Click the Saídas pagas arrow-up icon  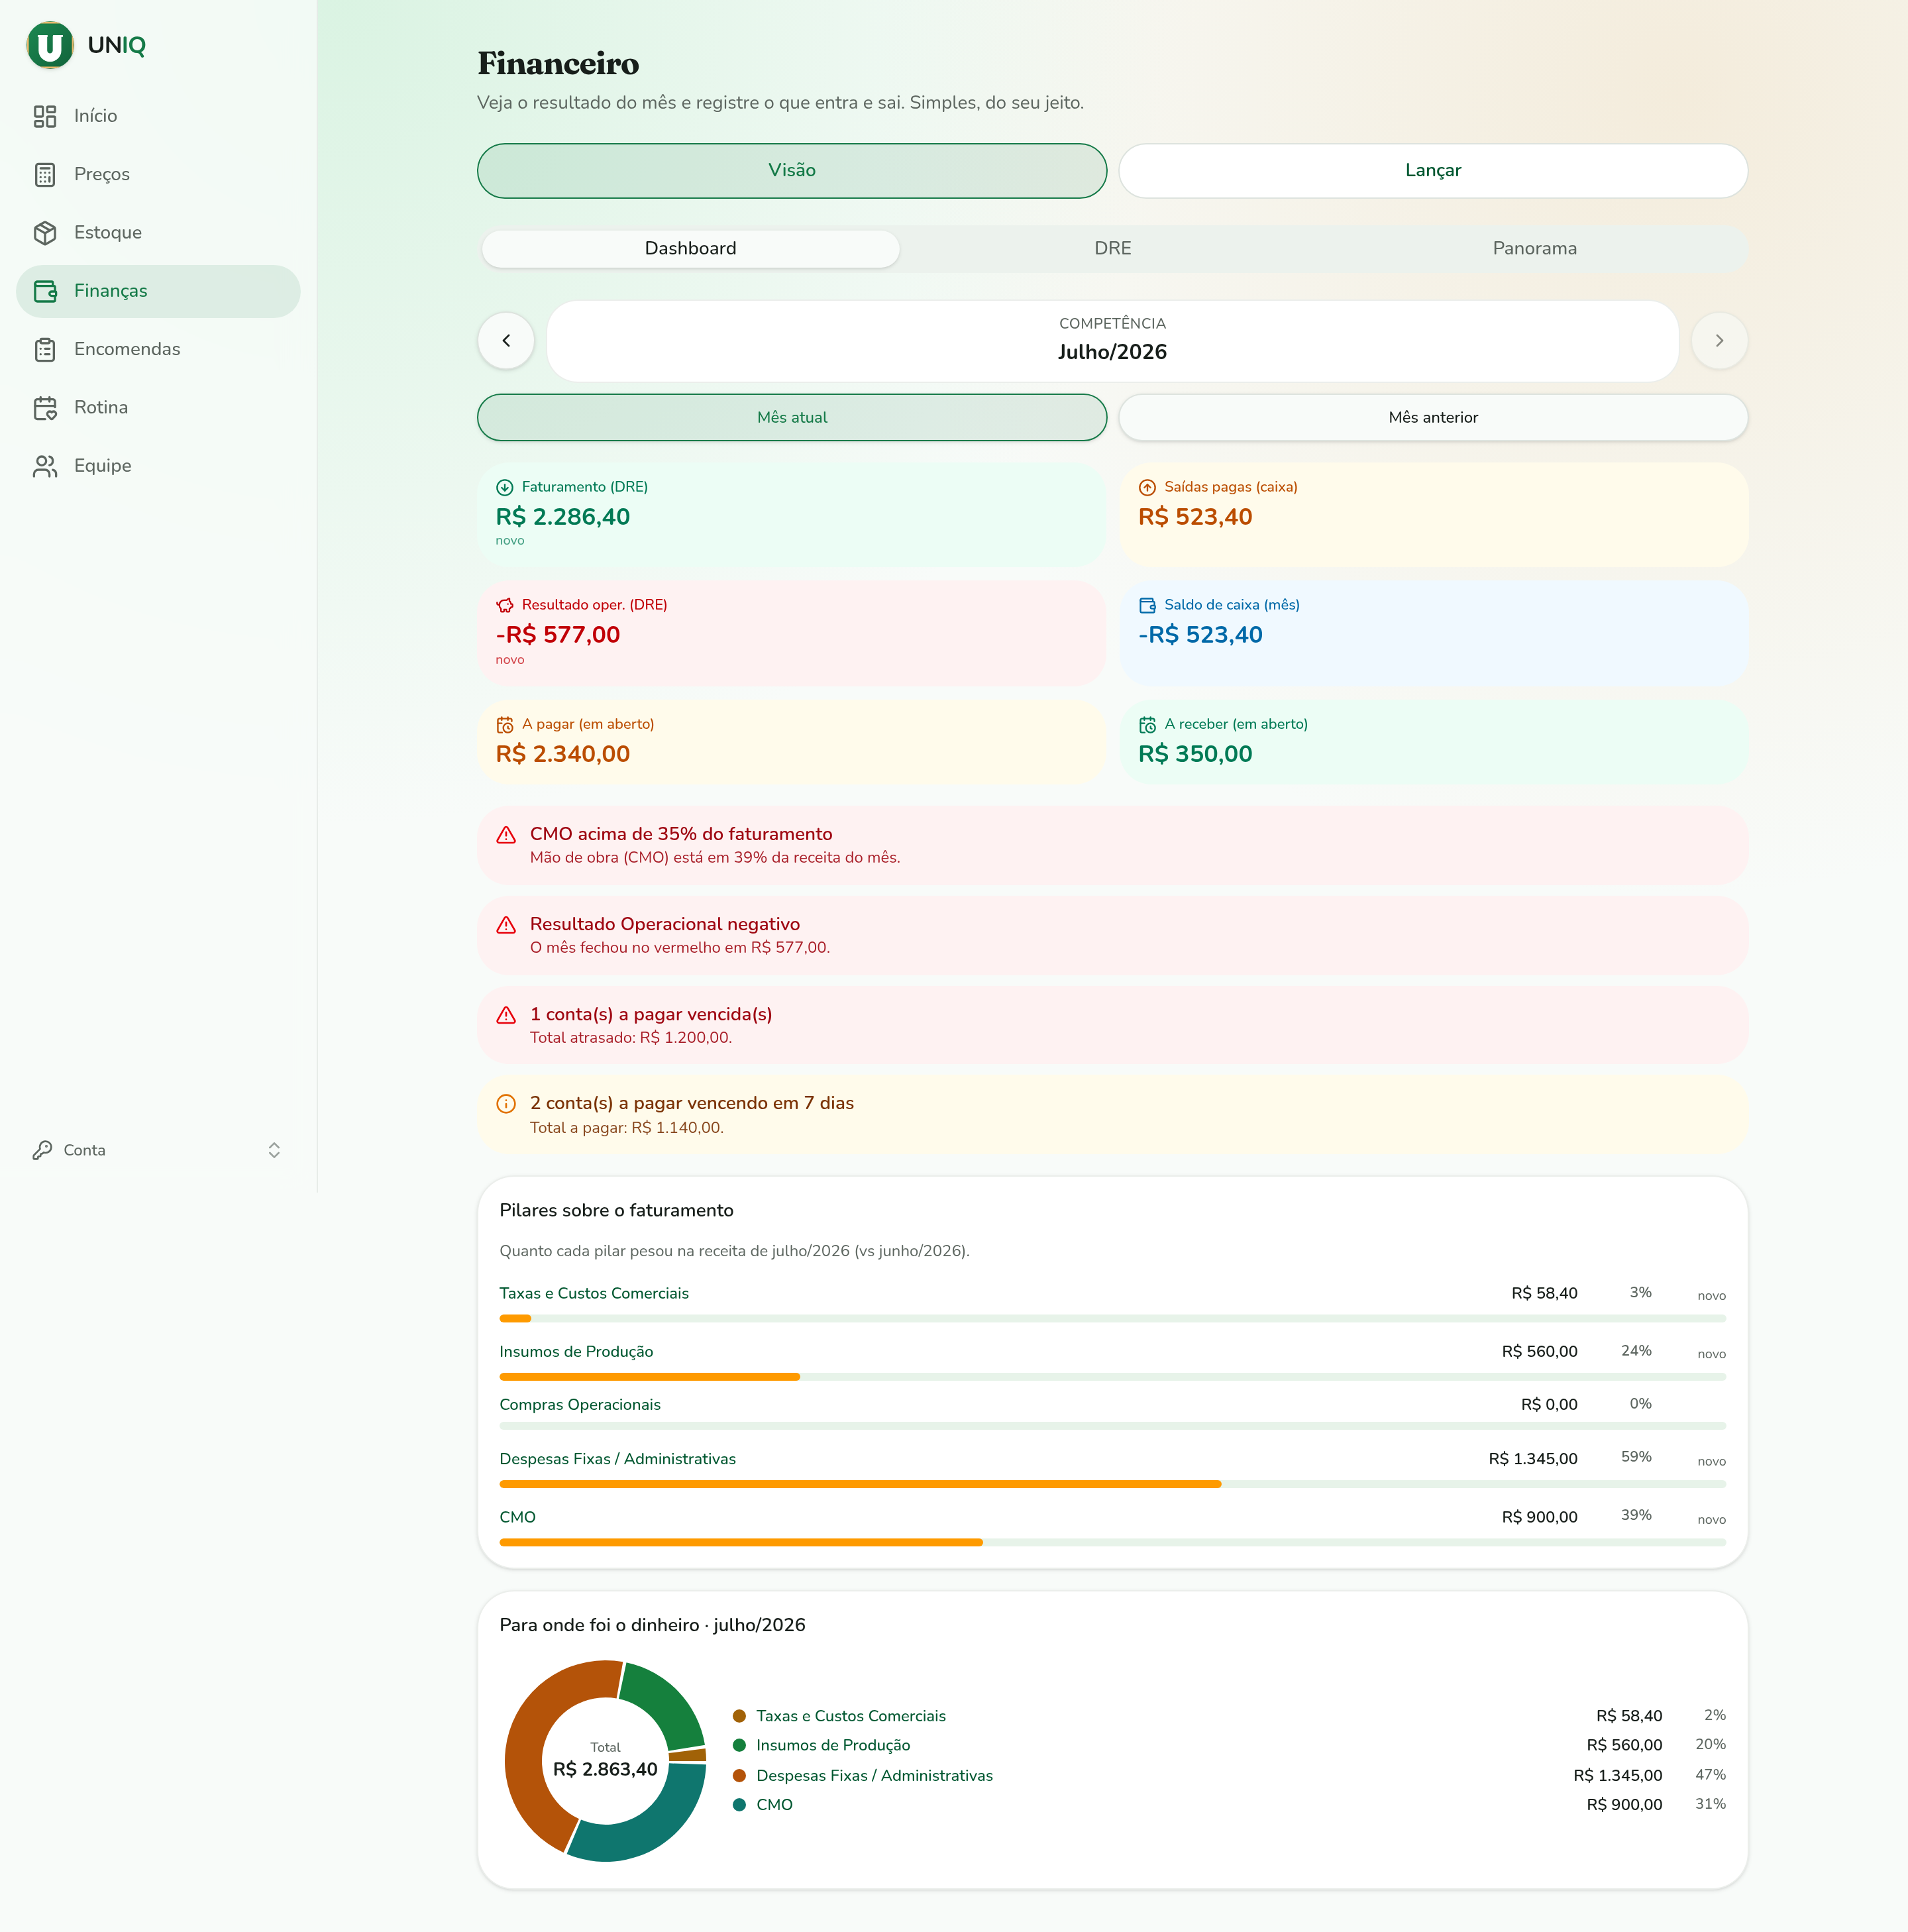[x=1147, y=488]
